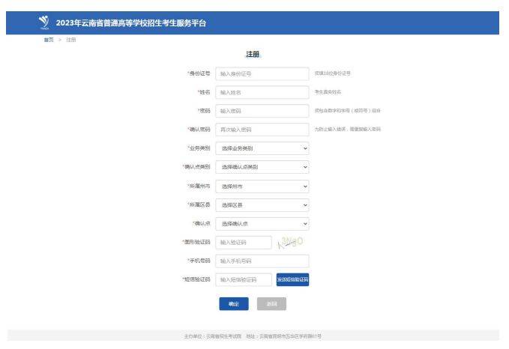Click the 发送短信验证码 button

[292, 279]
